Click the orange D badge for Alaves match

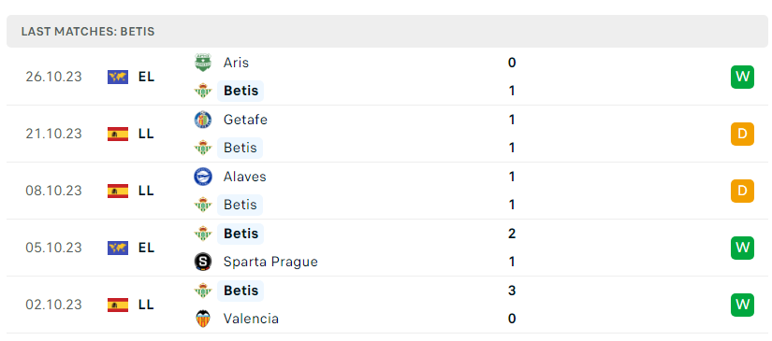(742, 192)
